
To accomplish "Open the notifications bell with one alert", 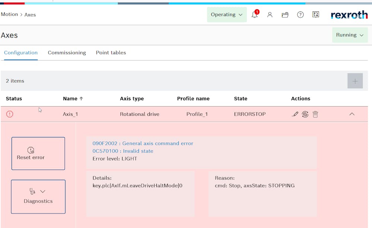I will pyautogui.click(x=255, y=15).
